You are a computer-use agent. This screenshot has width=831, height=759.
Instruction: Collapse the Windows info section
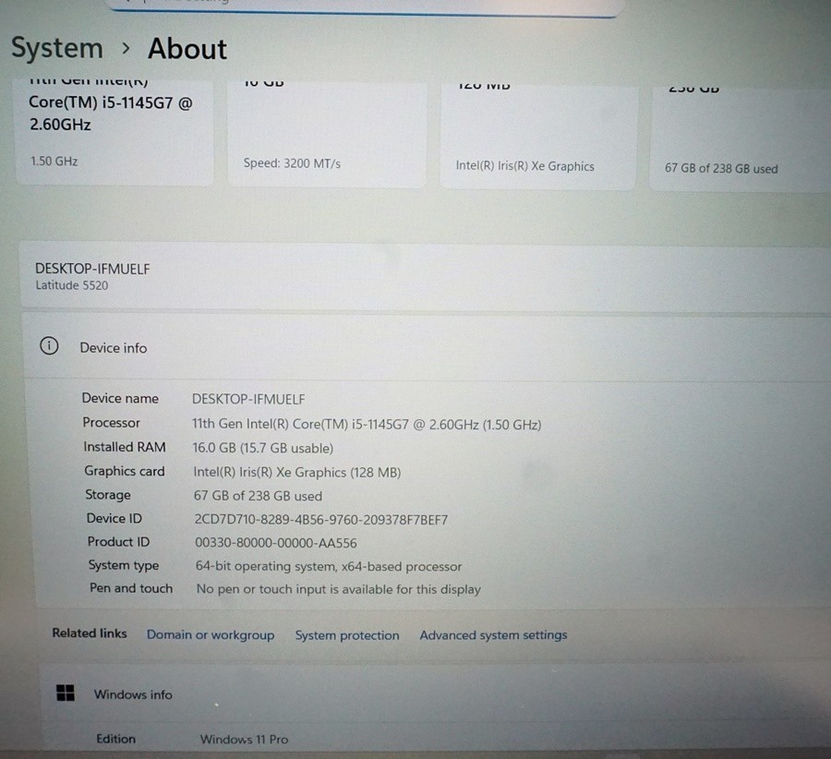click(x=435, y=693)
